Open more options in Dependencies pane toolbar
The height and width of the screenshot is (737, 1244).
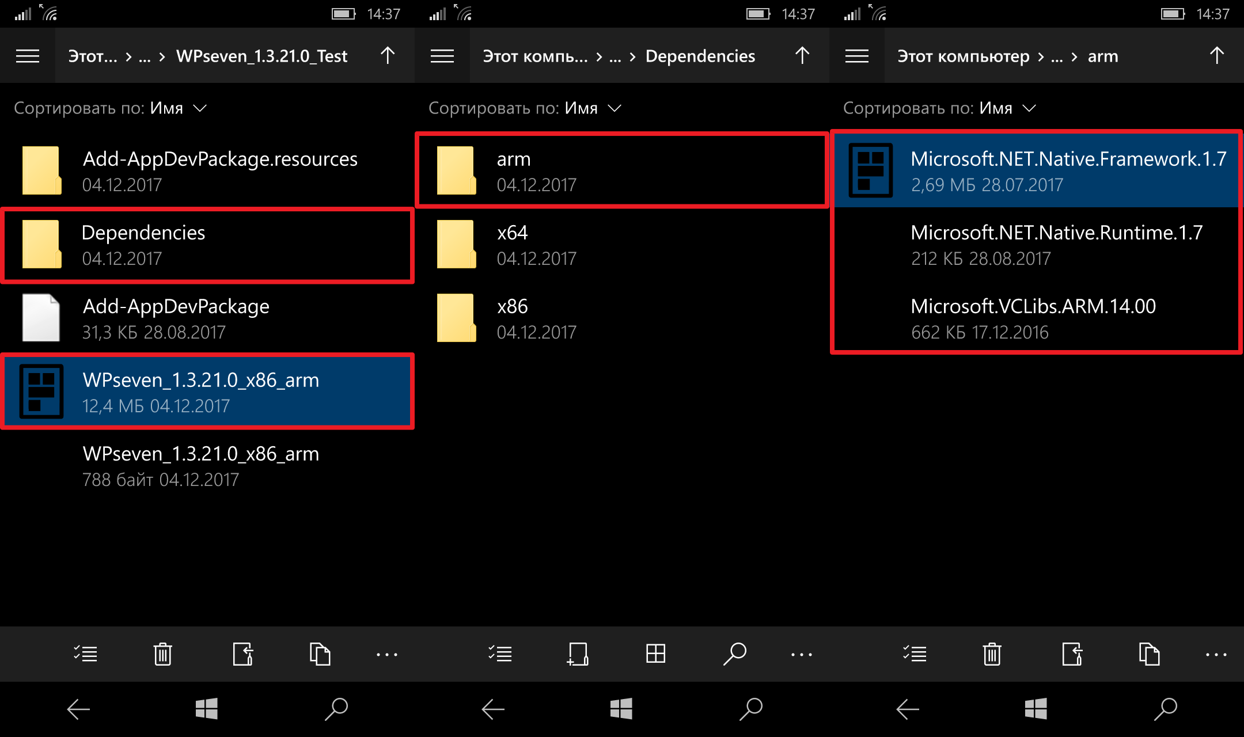point(802,655)
